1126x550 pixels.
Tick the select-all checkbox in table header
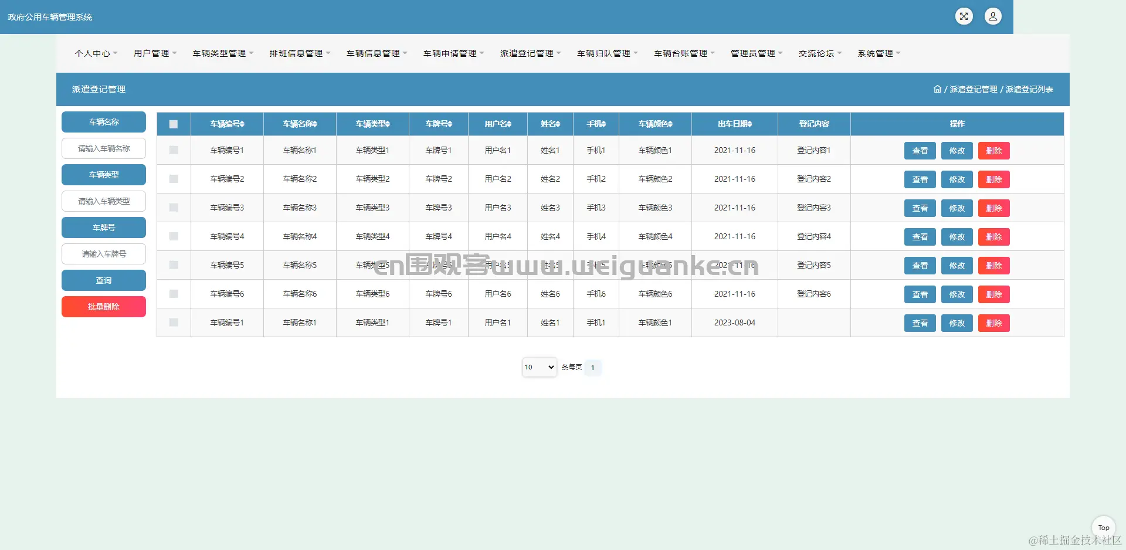click(174, 124)
